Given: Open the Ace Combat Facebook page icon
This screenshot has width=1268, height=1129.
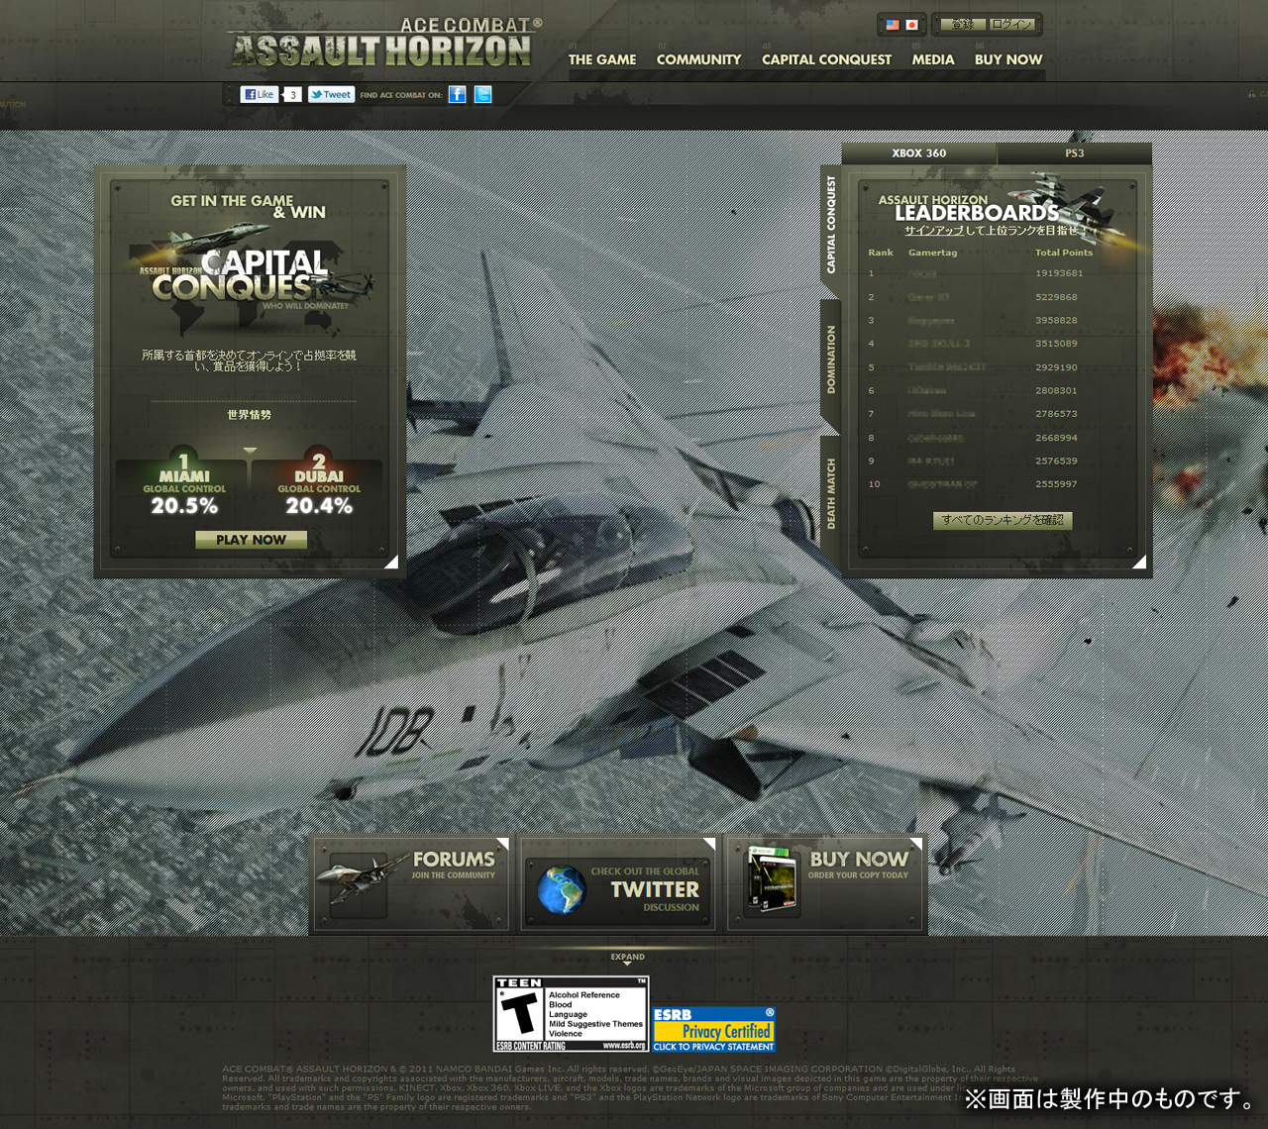Looking at the screenshot, I should (457, 94).
